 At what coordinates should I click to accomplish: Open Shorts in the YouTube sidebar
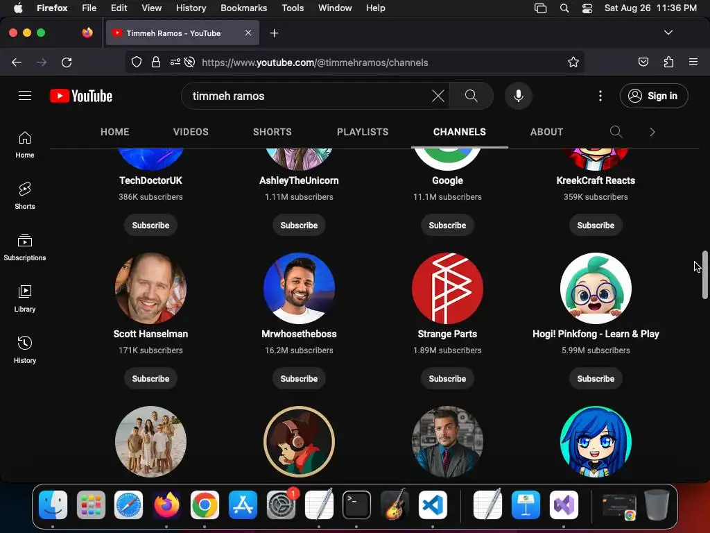pyautogui.click(x=25, y=196)
